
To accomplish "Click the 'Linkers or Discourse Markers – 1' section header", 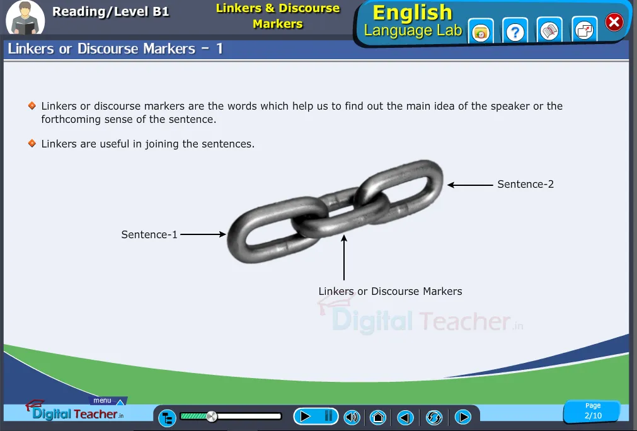I will point(115,49).
